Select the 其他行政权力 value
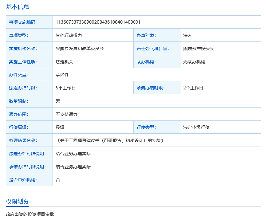This screenshot has width=268, height=220. pos(69,35)
